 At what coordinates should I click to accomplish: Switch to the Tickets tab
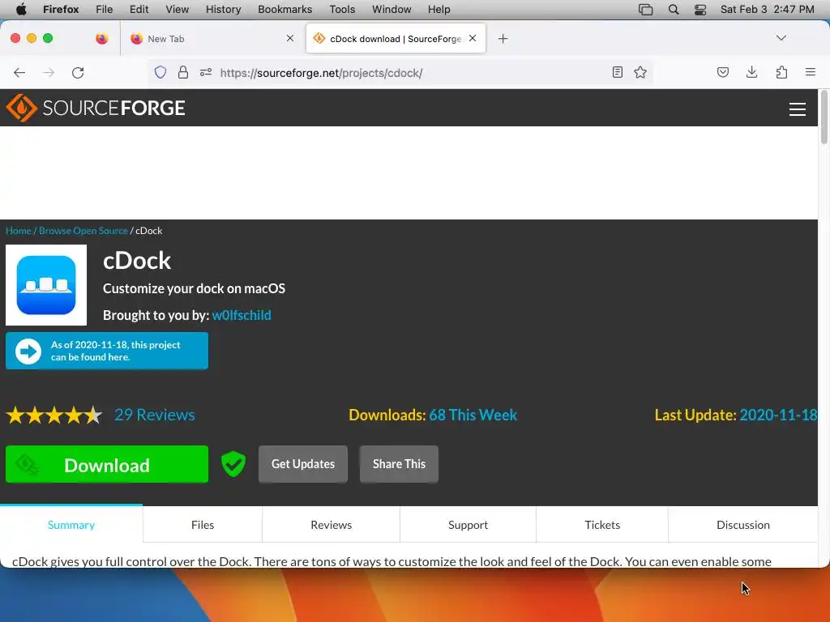coord(602,525)
